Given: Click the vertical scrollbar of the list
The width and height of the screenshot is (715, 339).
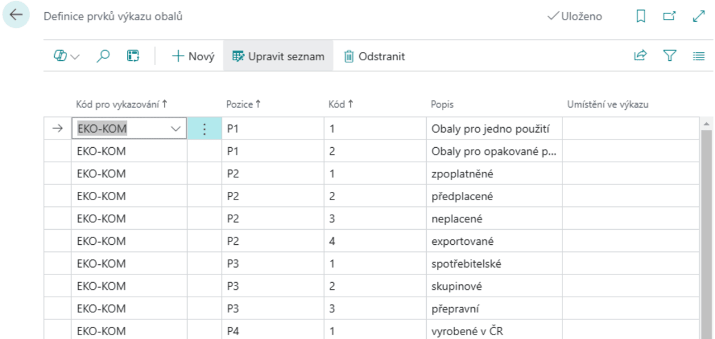Looking at the screenshot, I should (x=706, y=223).
